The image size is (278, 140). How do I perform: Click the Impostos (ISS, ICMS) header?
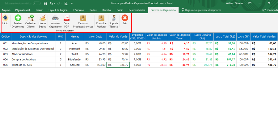(137, 37)
